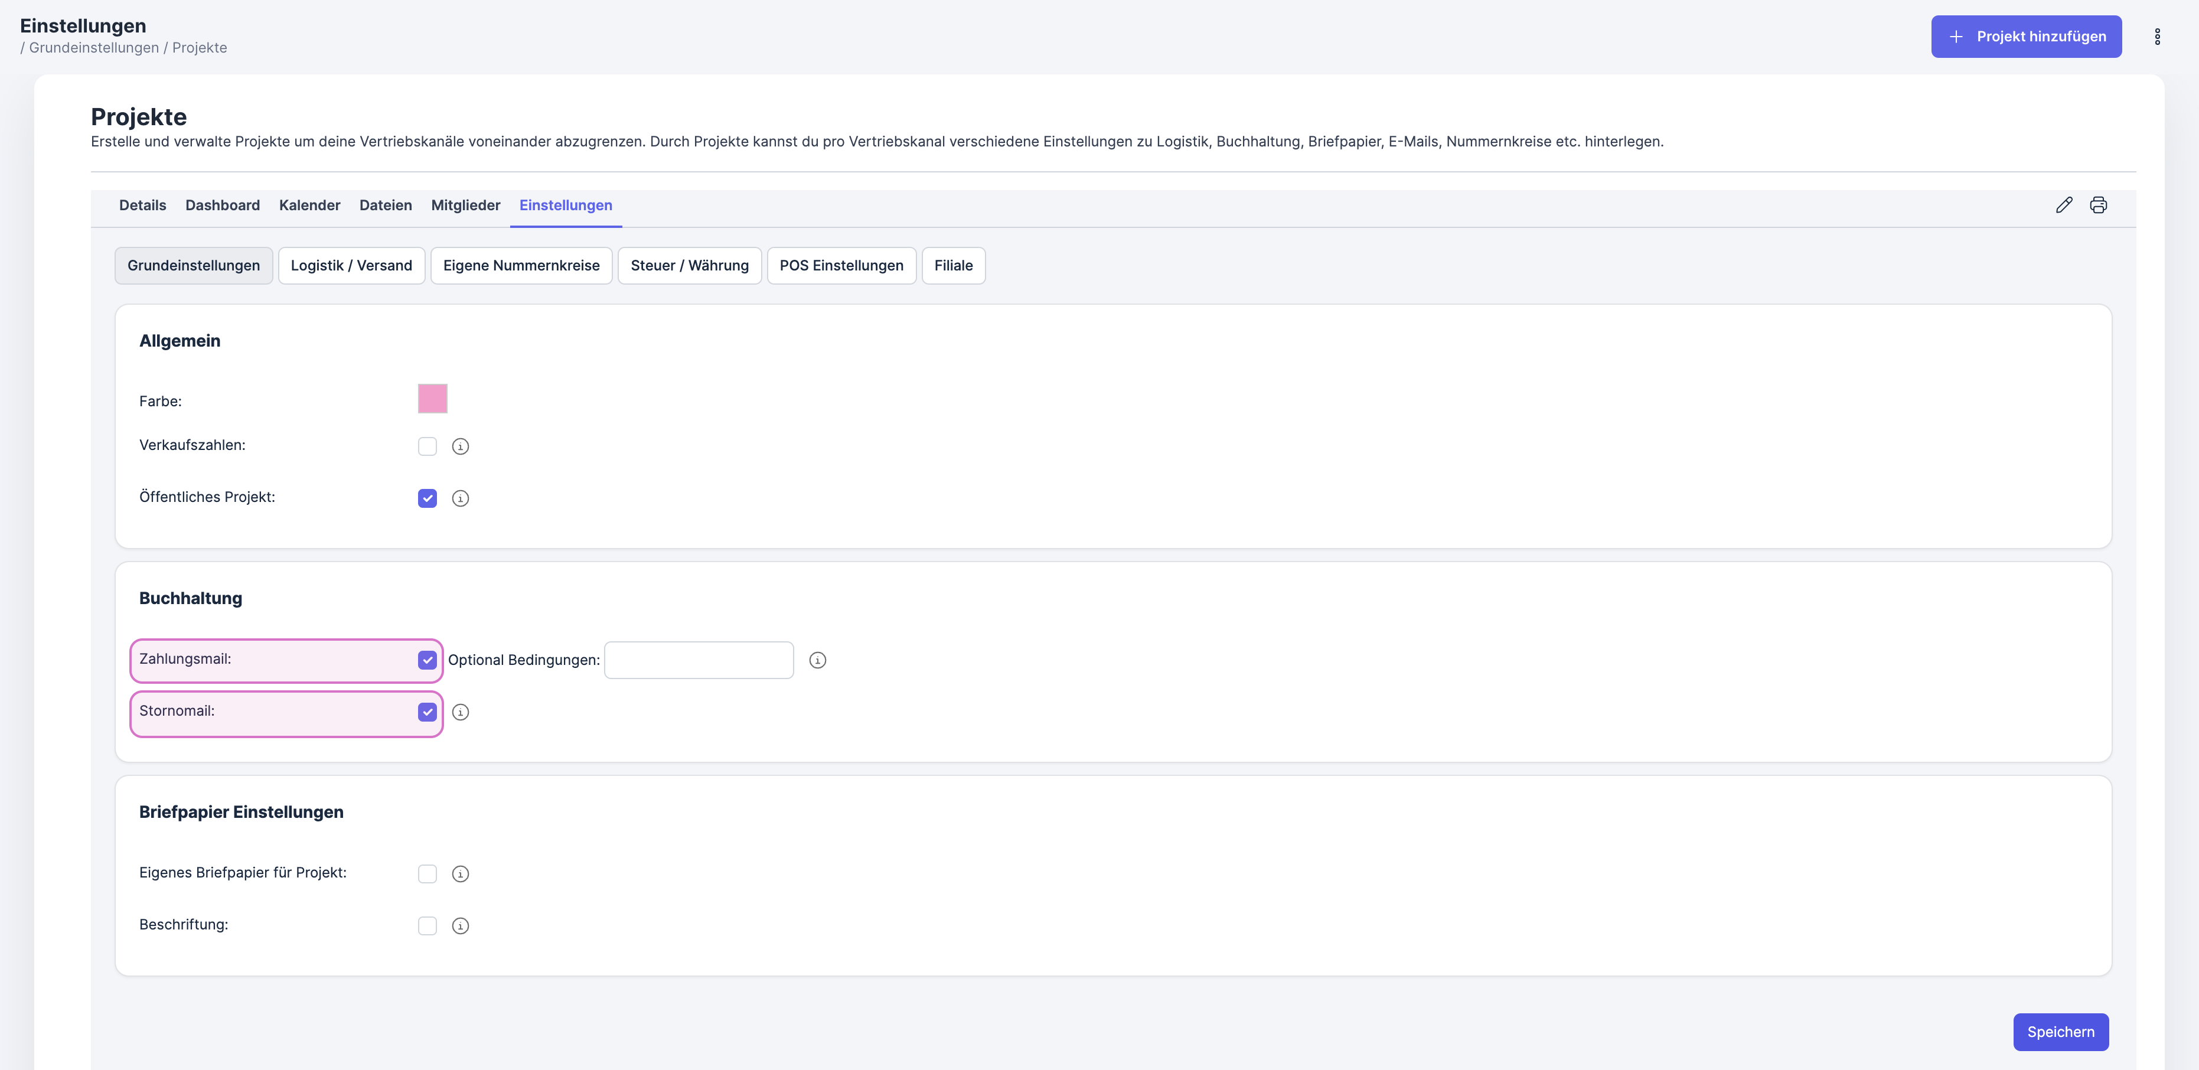Uncheck the Öffentliches Projekt checkbox
The width and height of the screenshot is (2199, 1070).
point(427,499)
